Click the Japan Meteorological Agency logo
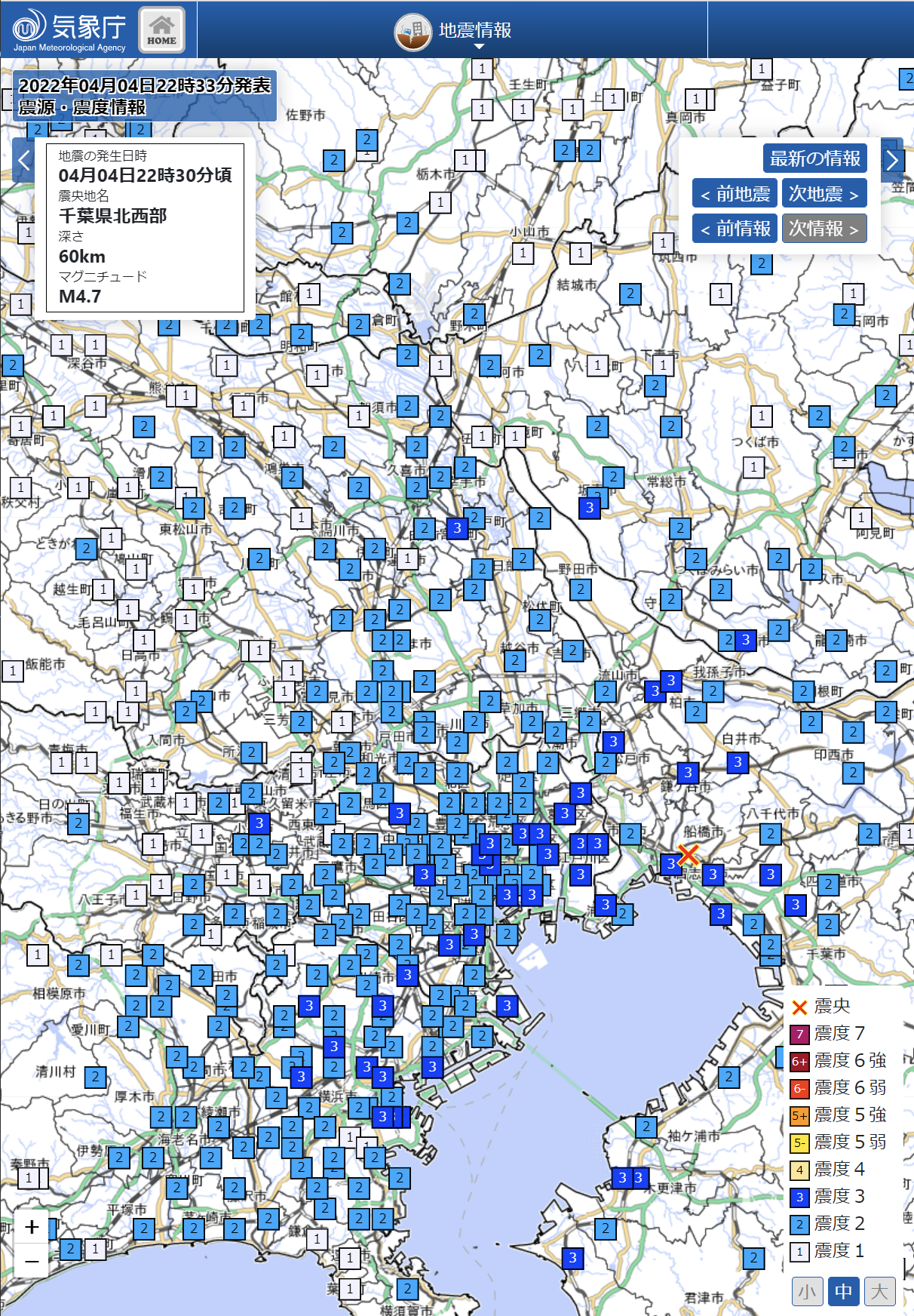Viewport: 914px width, 1316px height. (x=69, y=30)
